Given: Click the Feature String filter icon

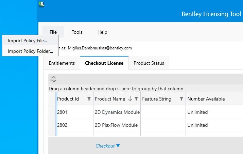Looking at the screenshot, I should (x=181, y=99).
